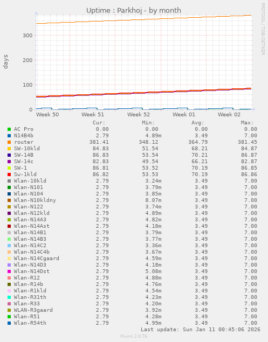Click the router average value 364.79
Viewport: 268px width, 342px height.
(x=198, y=142)
